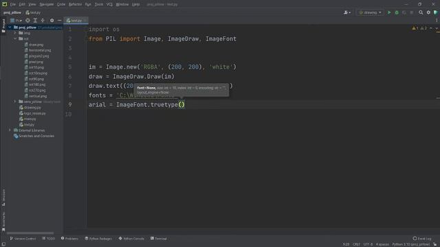Open editor tabs more-options vertical dots
Viewport: 440px width, 247px height.
click(x=437, y=21)
